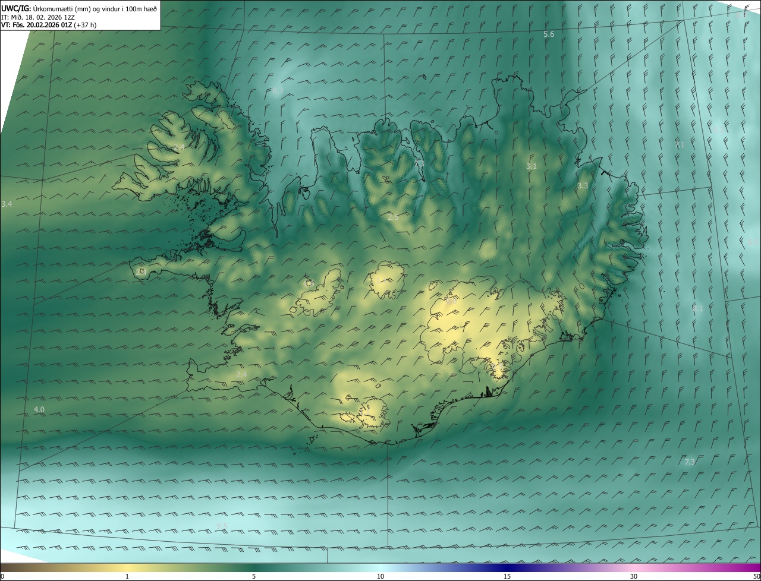The height and width of the screenshot is (581, 761).
Task: Click the 3.1 value label on the map
Action: coord(532,166)
